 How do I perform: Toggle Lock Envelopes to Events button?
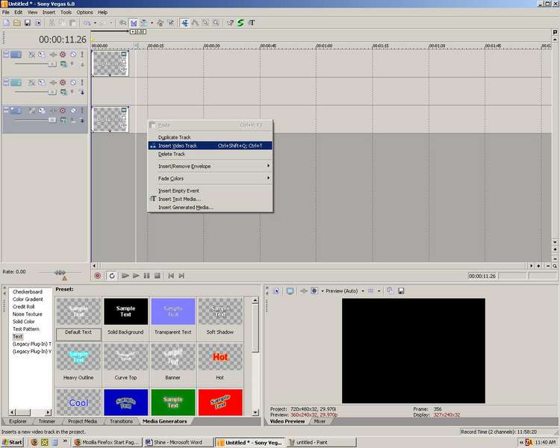160,23
